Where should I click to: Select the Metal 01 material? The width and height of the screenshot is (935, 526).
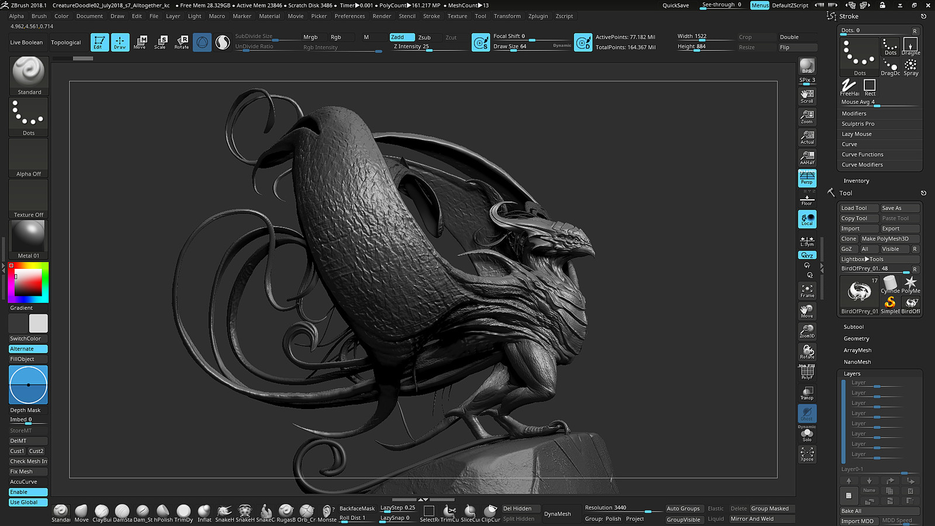(27, 237)
